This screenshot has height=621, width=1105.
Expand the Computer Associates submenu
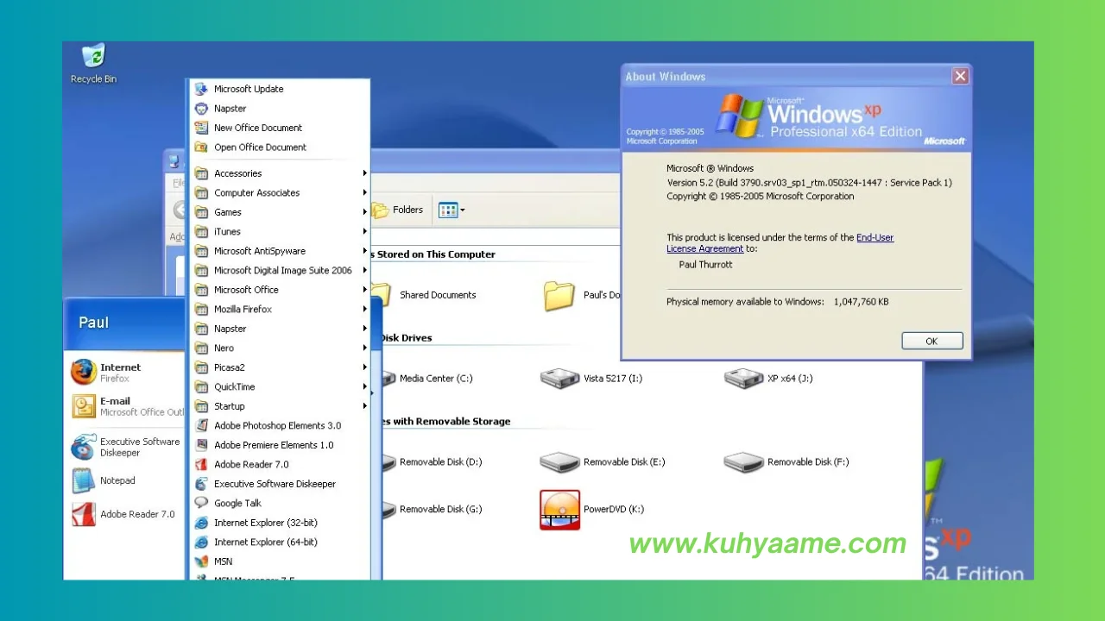281,192
